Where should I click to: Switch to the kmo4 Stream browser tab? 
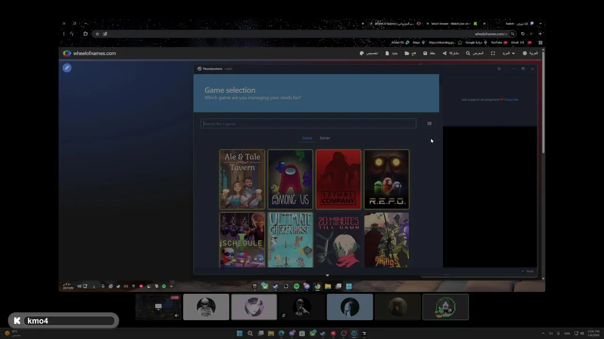pyautogui.click(x=453, y=24)
